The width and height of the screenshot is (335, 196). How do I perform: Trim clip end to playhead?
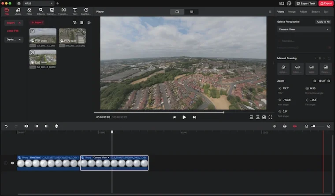click(x=46, y=126)
